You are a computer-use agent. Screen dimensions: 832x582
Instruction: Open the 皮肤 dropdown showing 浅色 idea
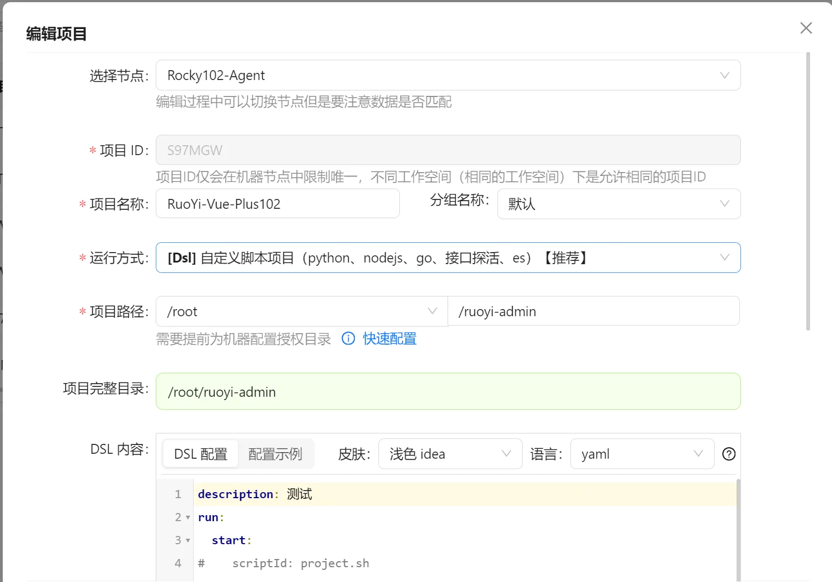tap(450, 454)
